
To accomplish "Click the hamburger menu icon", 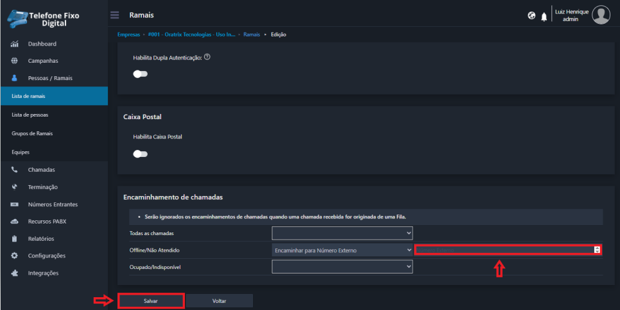I will tap(115, 15).
